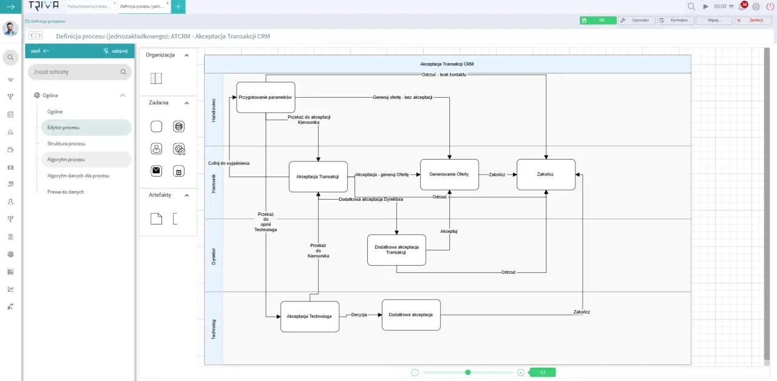Open the globe module in the sidebar

[x=10, y=254]
